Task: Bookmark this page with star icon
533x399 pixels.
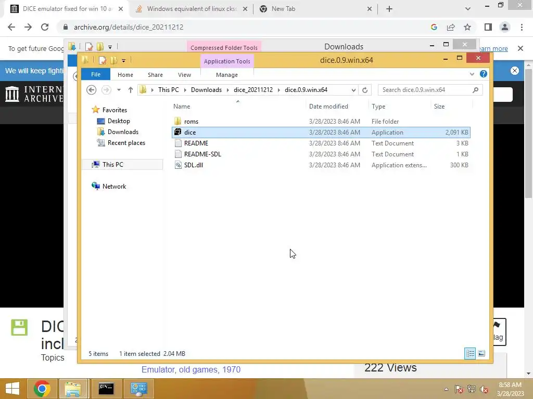Action: pos(467,27)
